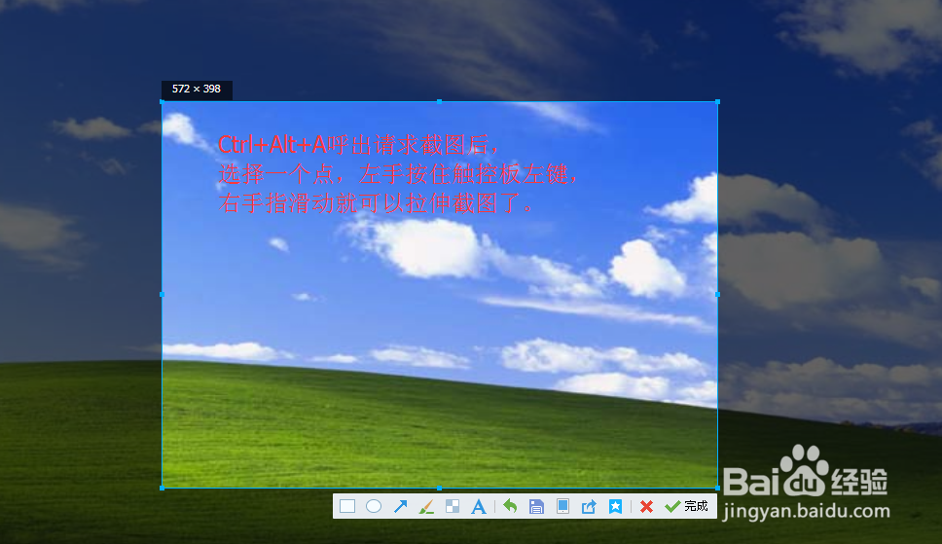
Task: Add screenshot to favorites with star icon
Action: [x=615, y=506]
